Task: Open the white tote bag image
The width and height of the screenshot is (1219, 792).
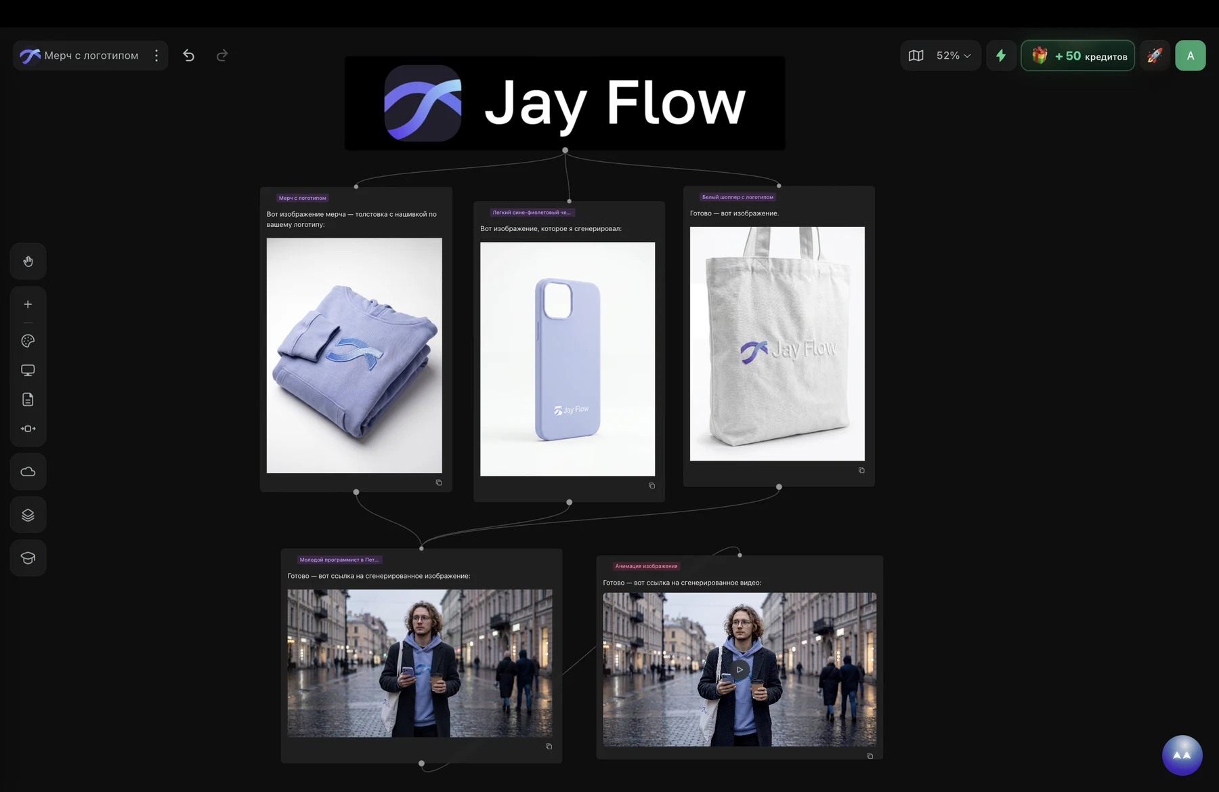Action: point(777,343)
